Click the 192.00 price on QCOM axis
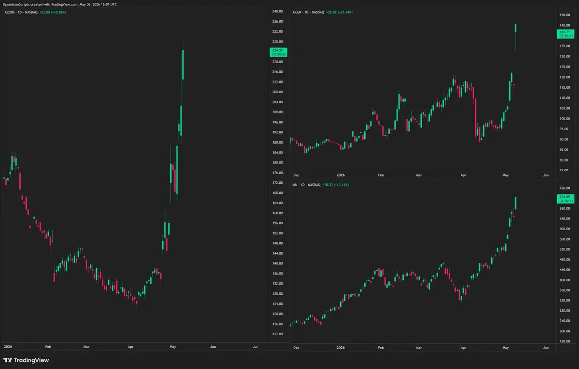Image resolution: width=579 pixels, height=369 pixels. [x=277, y=132]
